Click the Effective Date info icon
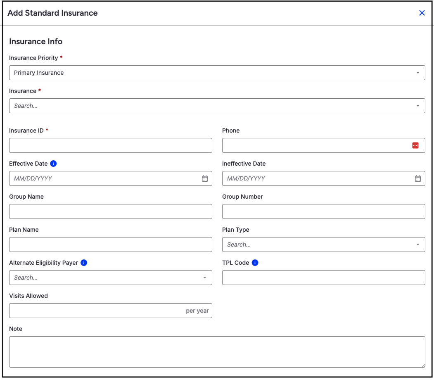 [x=53, y=164]
